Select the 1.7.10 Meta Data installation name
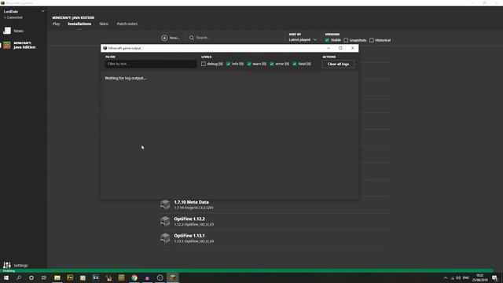 (191, 202)
